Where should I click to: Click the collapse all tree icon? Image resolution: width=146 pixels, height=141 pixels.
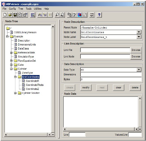click(x=45, y=15)
